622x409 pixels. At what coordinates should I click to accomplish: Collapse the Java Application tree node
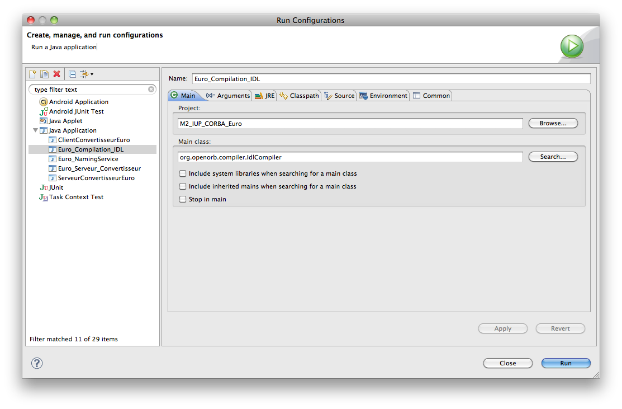[x=36, y=130]
